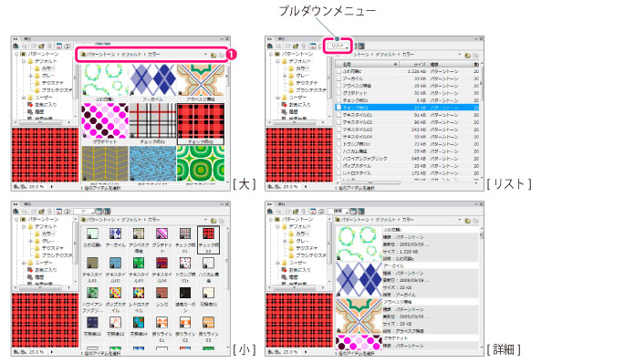Image resolution: width=635 pixels, height=363 pixels.
Task: Select カラー folder in [詳細] window tree
Action: (x=299, y=233)
